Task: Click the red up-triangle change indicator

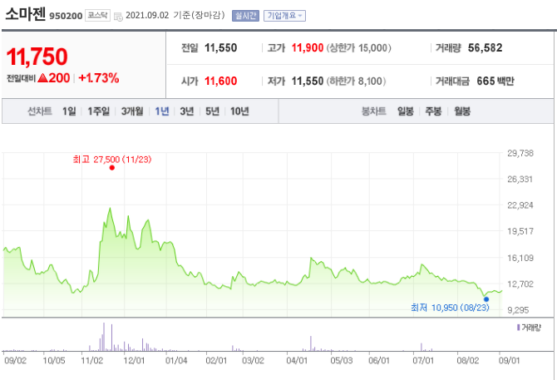Action: [42, 78]
